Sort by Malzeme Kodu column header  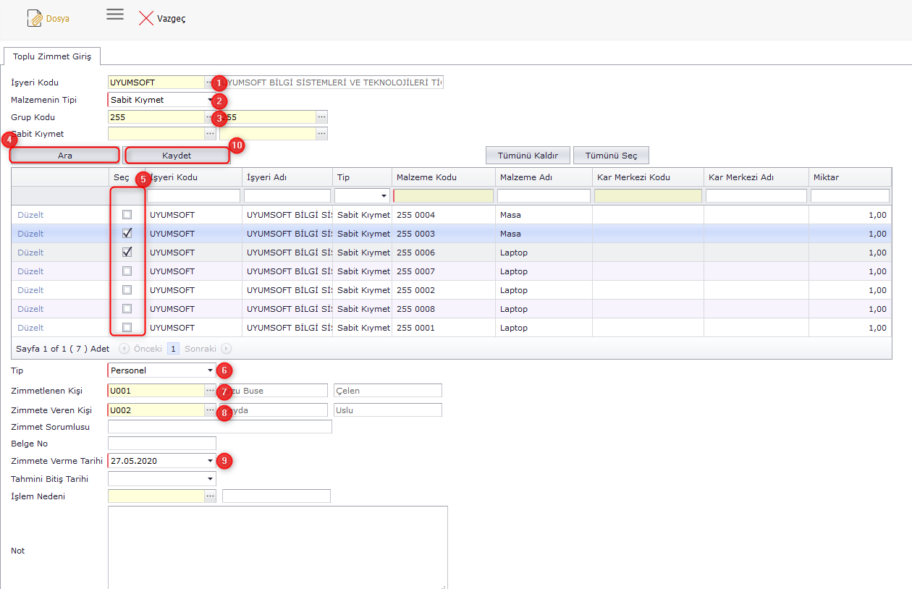coord(426,177)
